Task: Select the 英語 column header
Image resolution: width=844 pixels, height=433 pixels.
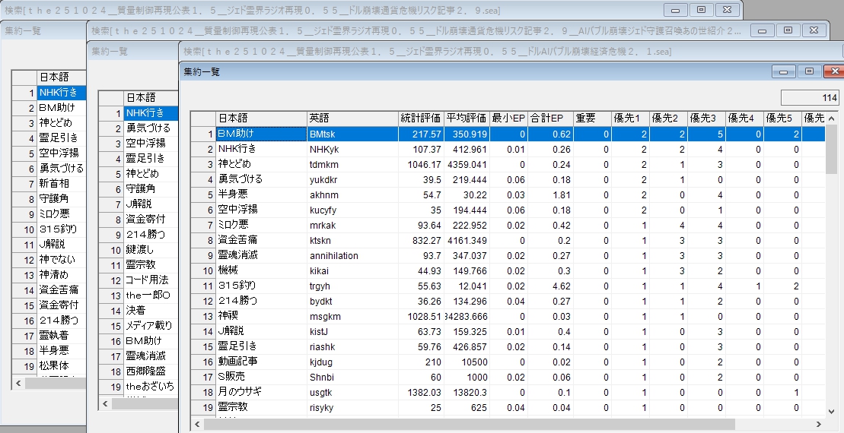Action: coord(352,119)
